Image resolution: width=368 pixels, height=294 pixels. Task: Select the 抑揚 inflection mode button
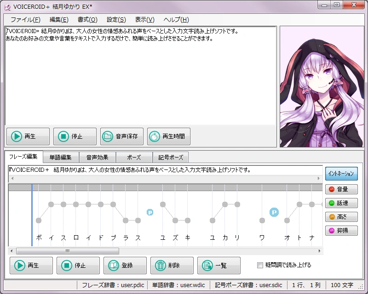pyautogui.click(x=341, y=231)
